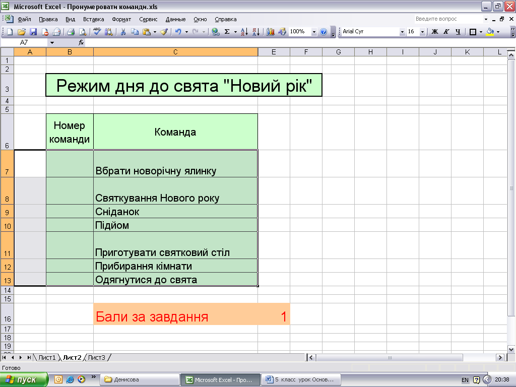The height and width of the screenshot is (387, 516).
Task: Open the Денисова taskbar button
Action: pyautogui.click(x=140, y=379)
